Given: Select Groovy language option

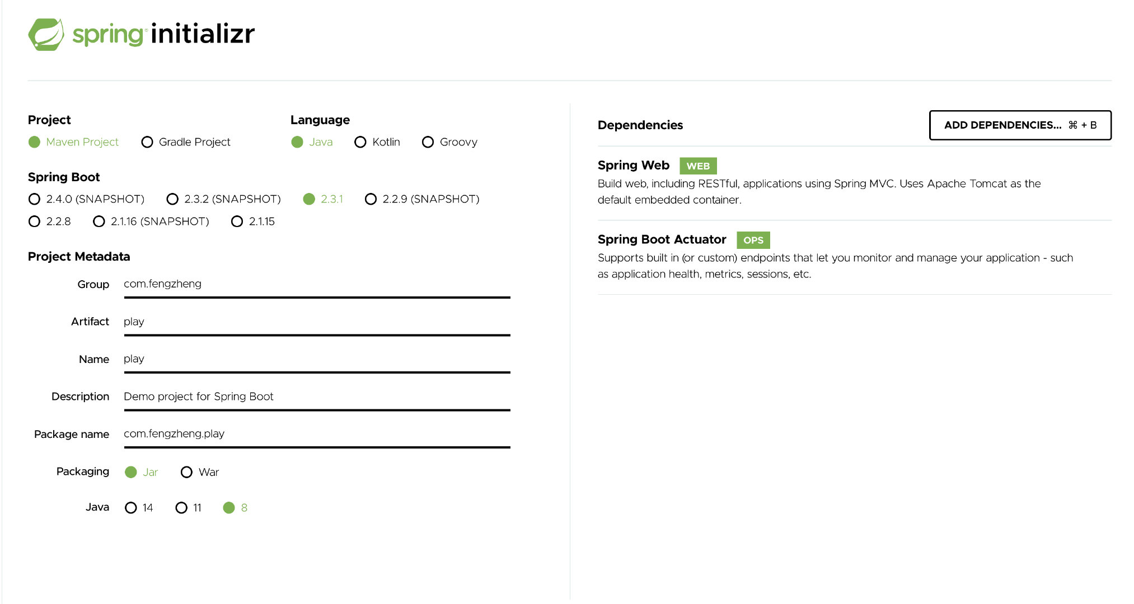Looking at the screenshot, I should point(428,142).
